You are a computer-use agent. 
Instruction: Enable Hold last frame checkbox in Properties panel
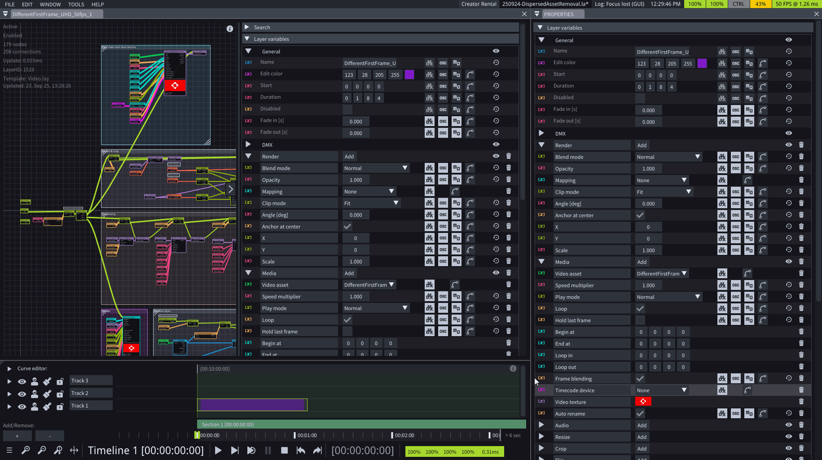[640, 320]
